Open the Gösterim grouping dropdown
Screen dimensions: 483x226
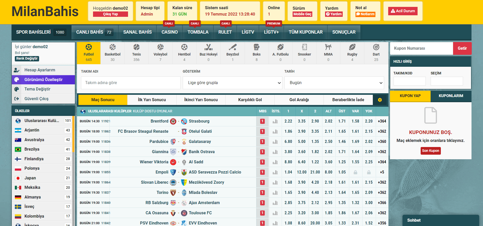[233, 83]
